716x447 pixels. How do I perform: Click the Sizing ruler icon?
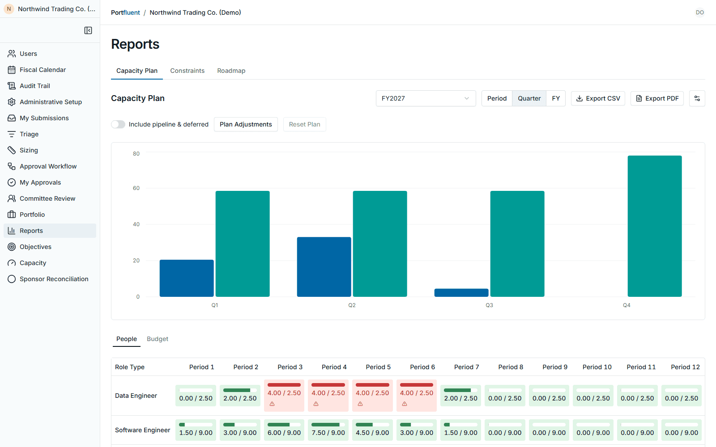tap(12, 150)
